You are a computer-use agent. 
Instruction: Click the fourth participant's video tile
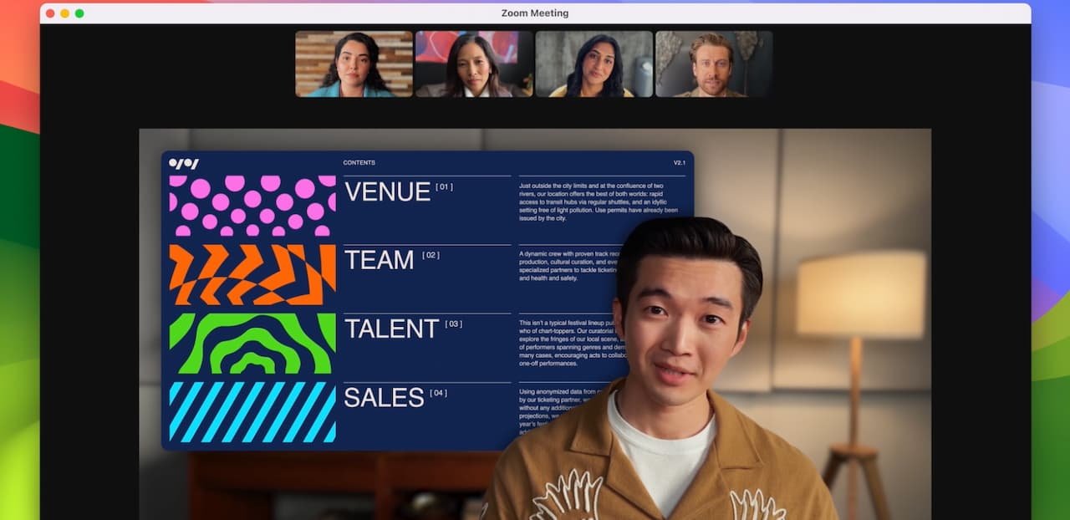pos(714,62)
